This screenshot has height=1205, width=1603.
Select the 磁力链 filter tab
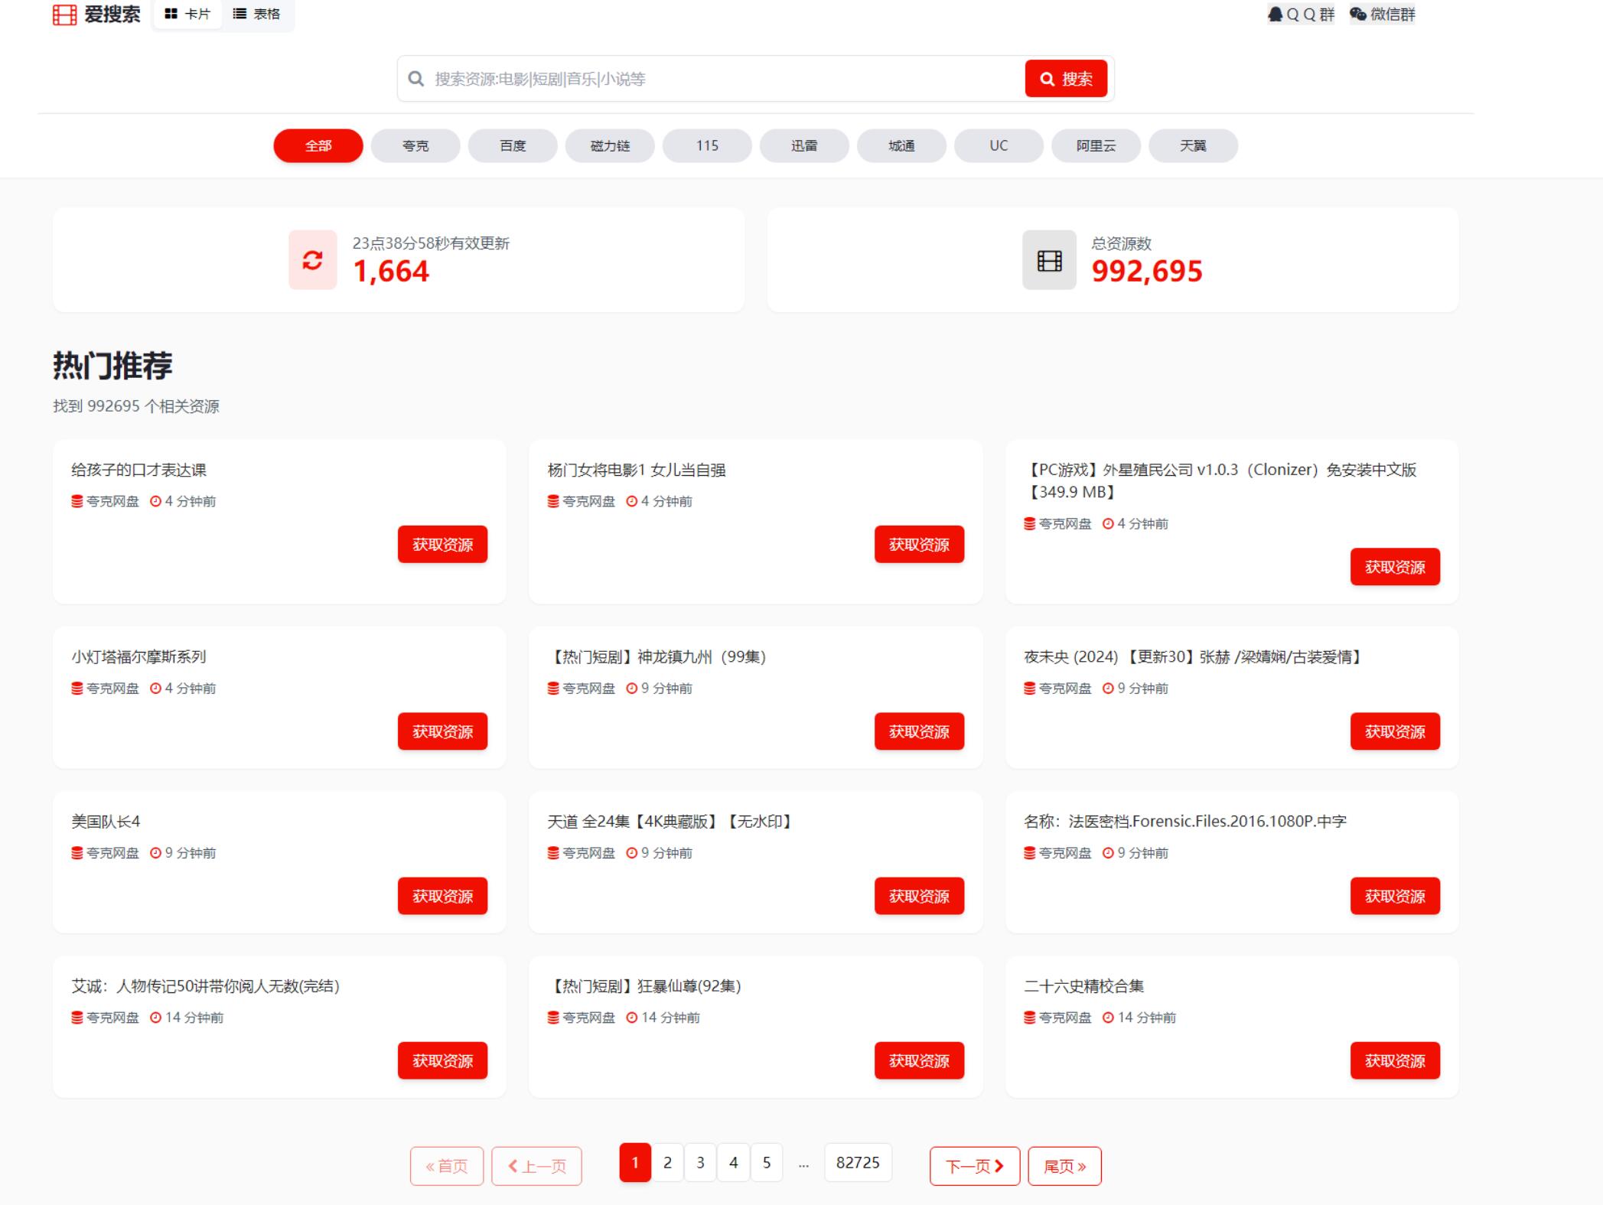[610, 145]
